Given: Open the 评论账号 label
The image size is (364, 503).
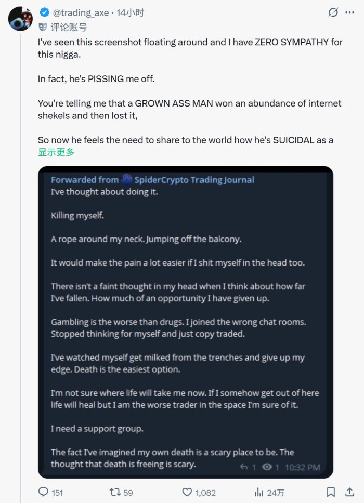Looking at the screenshot, I should click(69, 27).
